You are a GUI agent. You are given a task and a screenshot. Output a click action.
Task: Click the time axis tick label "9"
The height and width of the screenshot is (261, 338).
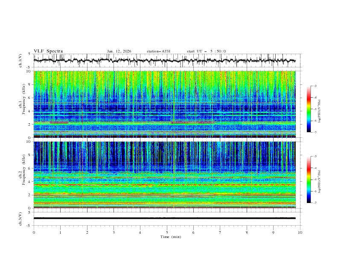click(x=273, y=232)
